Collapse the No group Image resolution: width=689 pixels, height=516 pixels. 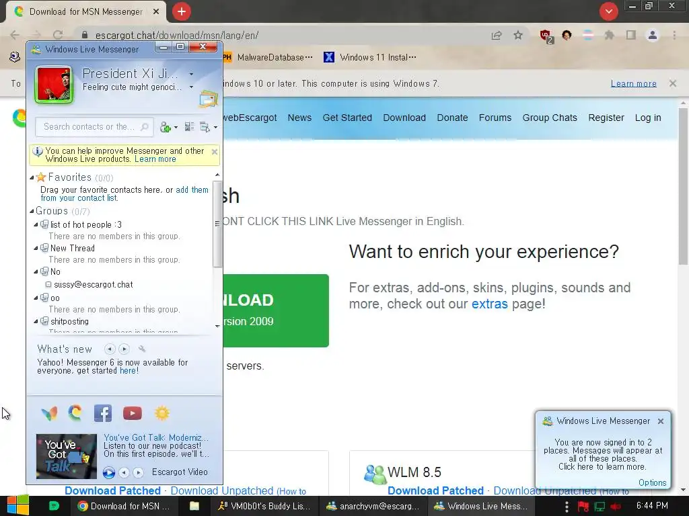[36, 271]
